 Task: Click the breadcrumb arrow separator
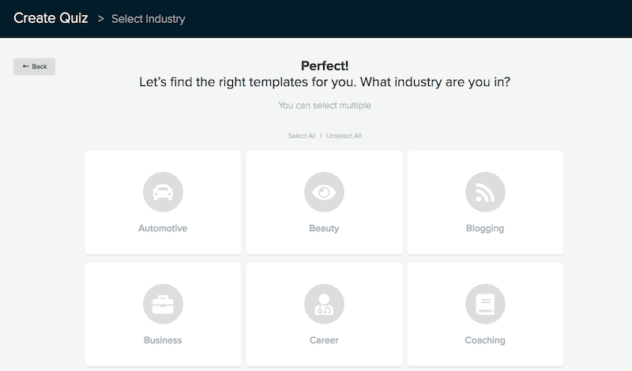(101, 19)
